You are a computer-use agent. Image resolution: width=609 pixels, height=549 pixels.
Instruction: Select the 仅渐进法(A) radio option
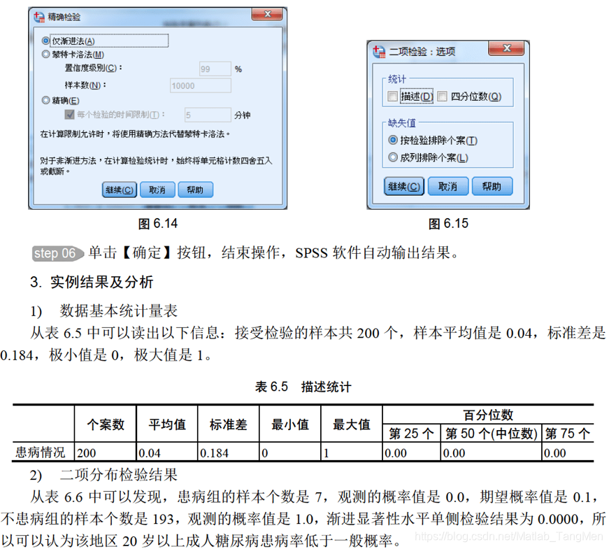coord(46,41)
